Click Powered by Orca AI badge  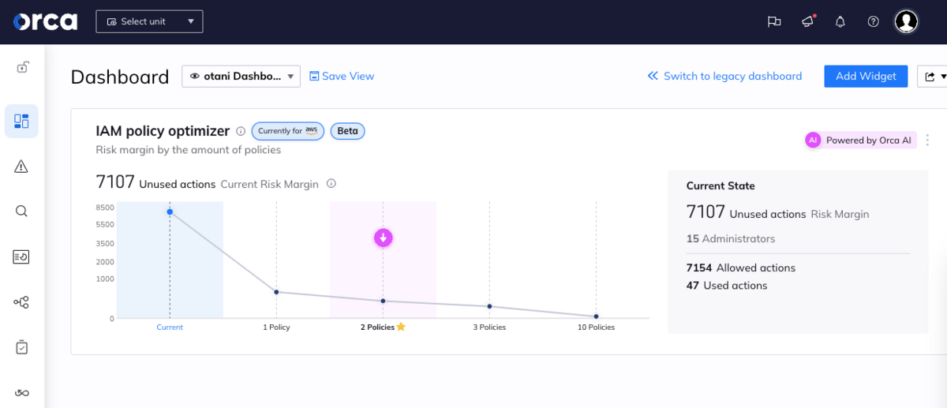click(860, 140)
